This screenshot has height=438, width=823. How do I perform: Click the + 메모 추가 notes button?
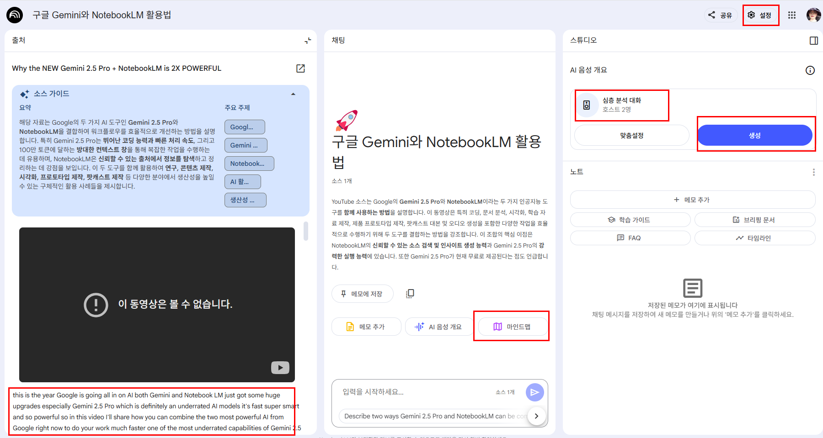click(x=693, y=200)
